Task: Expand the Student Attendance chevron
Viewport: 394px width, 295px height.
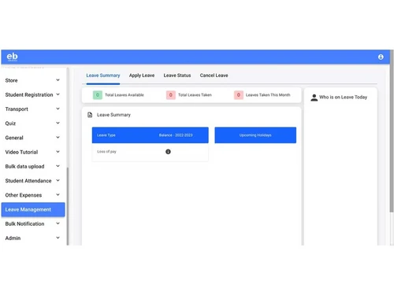Action: 58,180
